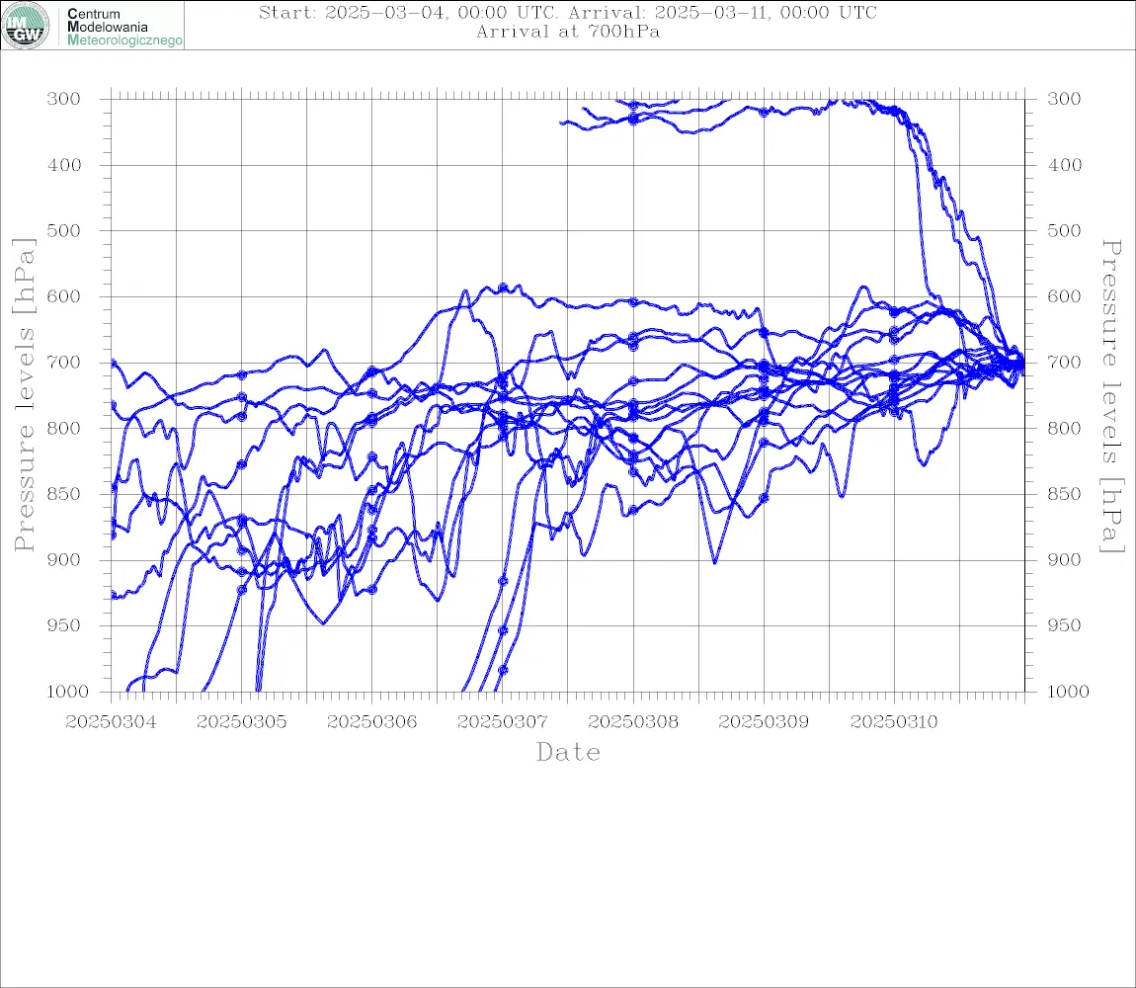Screen dimensions: 1136x988
Task: Click the left axis title 'Pressure levels [hPa]'
Action: pos(24,395)
